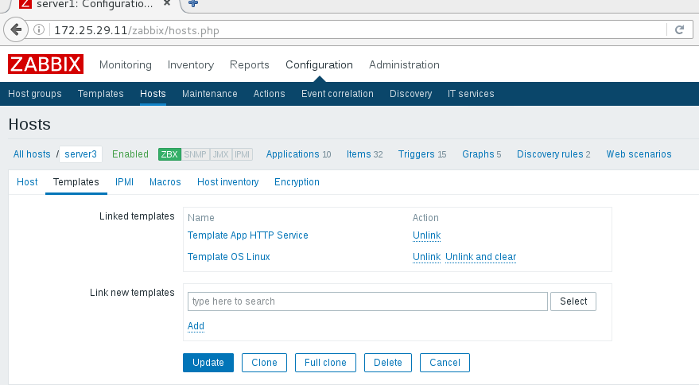This screenshot has height=385, width=699.
Task: Click the site information icon in the address bar
Action: [39, 30]
